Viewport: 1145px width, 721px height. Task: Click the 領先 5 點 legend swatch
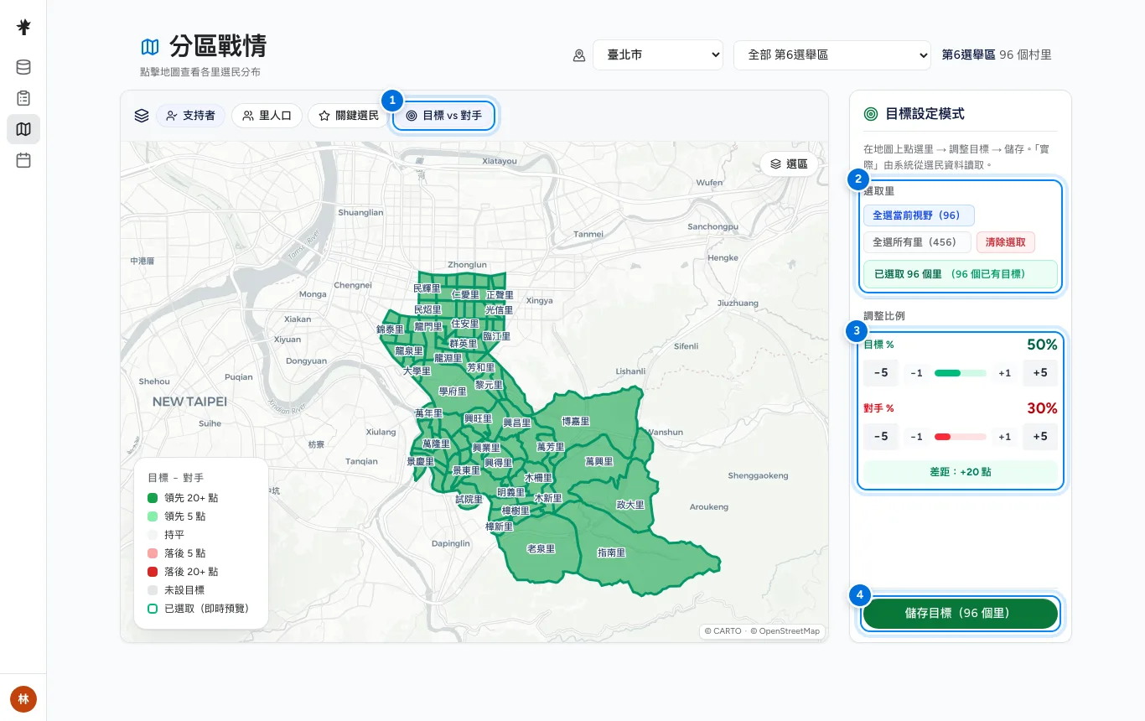click(x=153, y=516)
